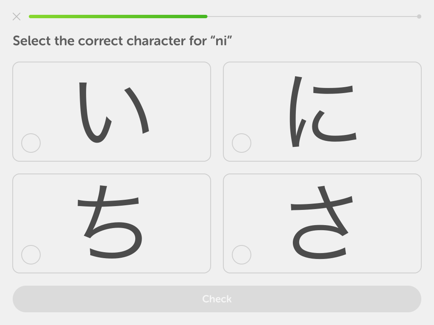This screenshot has width=434, height=325.
Task: Click the word "Select" in the heading
Action: pyautogui.click(x=32, y=41)
